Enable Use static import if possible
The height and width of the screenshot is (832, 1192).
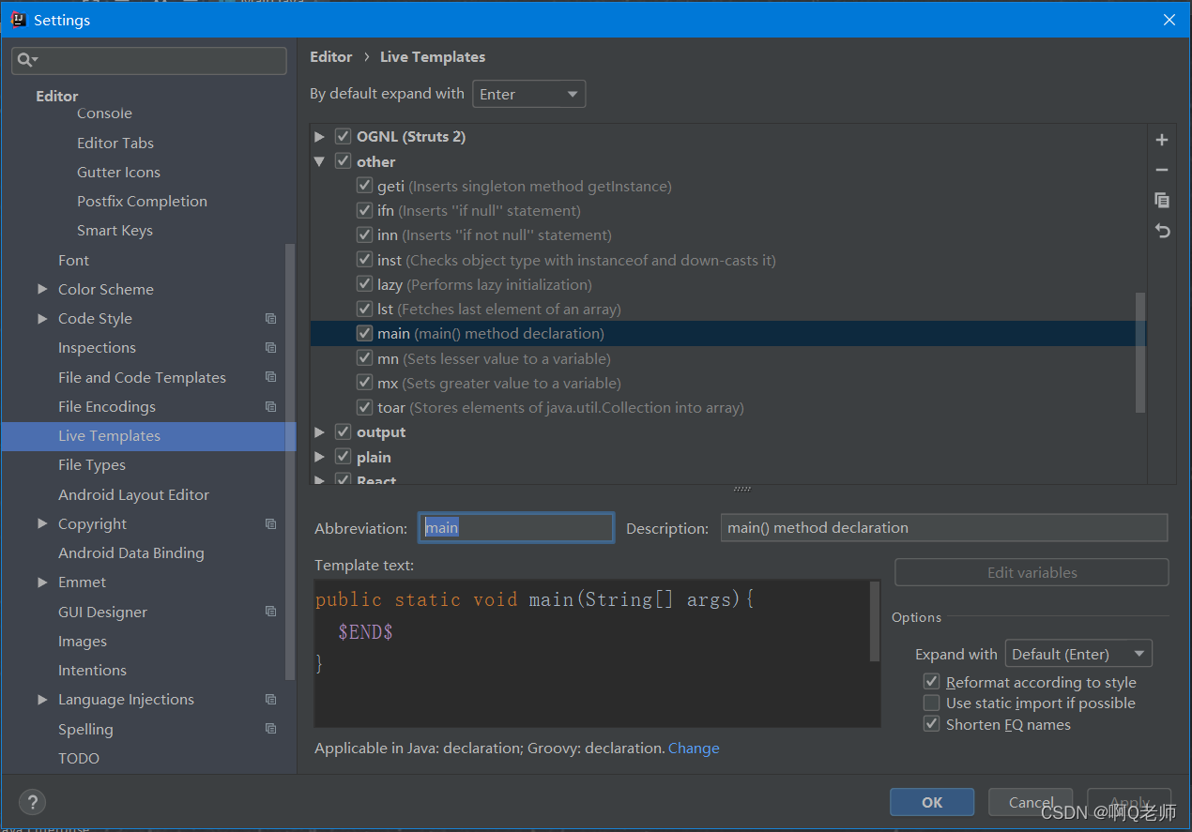point(931,703)
